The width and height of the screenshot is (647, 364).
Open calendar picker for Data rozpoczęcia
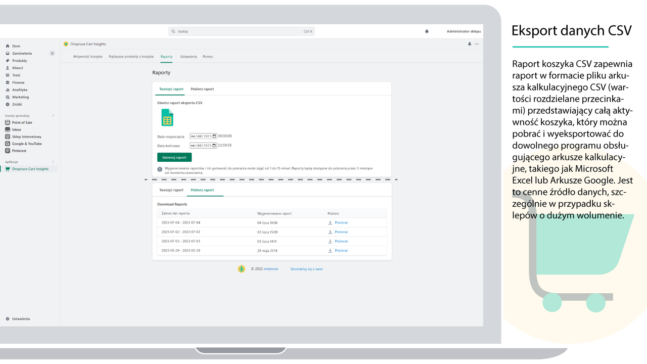214,136
